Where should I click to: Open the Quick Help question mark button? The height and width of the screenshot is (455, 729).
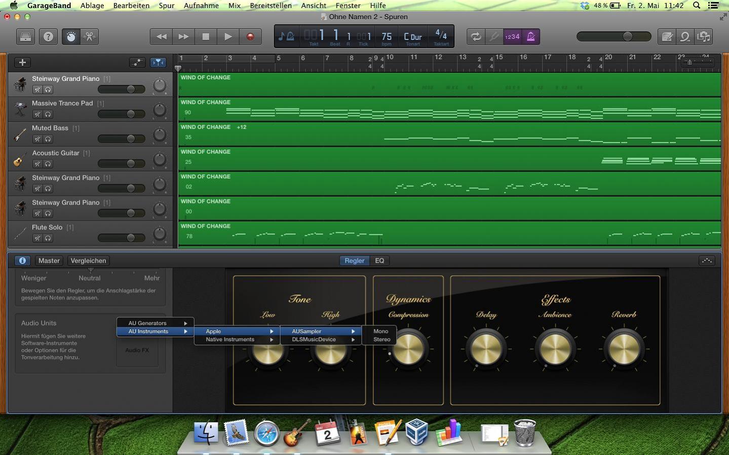[x=48, y=37]
